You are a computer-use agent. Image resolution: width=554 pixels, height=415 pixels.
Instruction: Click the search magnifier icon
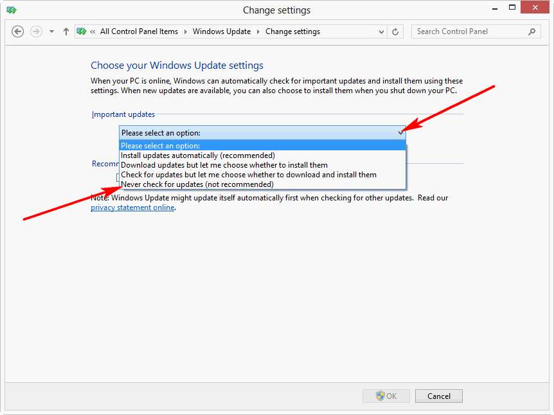(532, 31)
